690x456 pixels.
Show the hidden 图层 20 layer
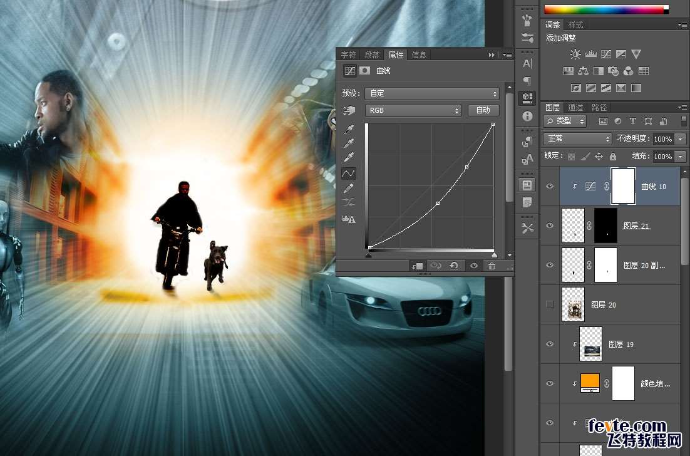click(x=550, y=304)
